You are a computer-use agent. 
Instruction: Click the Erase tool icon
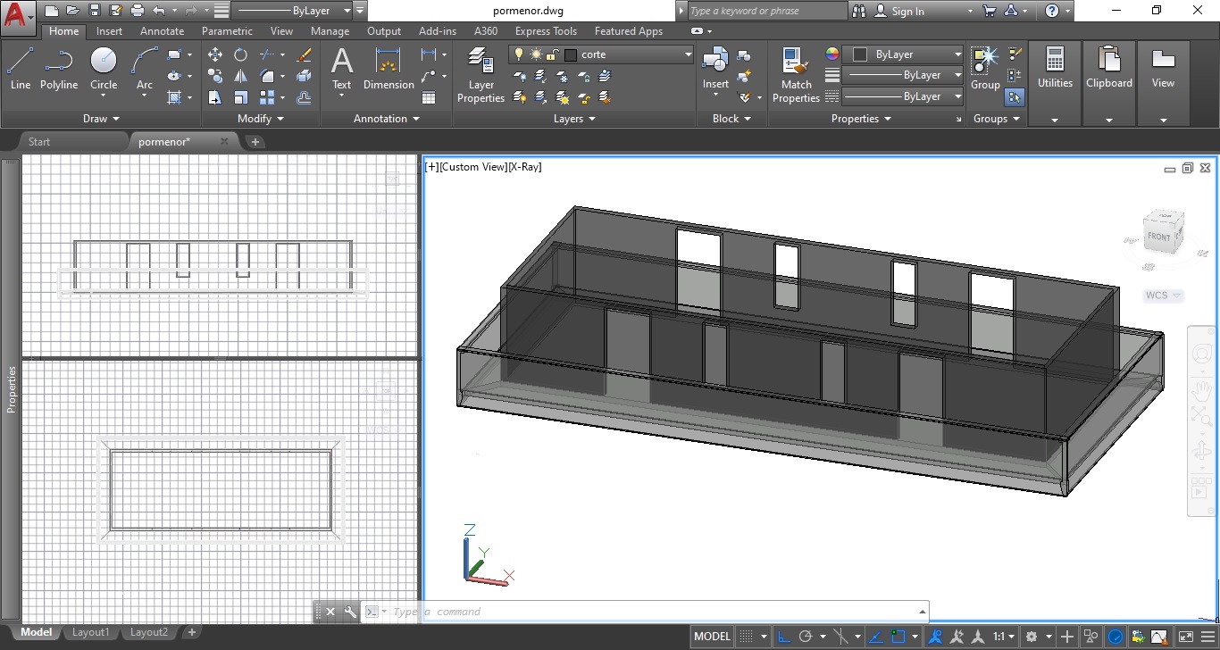click(x=304, y=54)
